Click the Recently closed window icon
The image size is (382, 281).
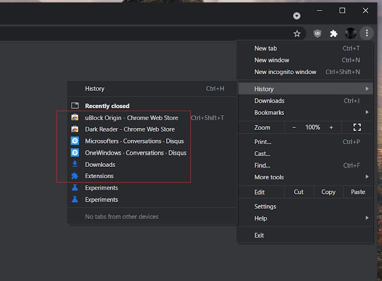(x=75, y=106)
